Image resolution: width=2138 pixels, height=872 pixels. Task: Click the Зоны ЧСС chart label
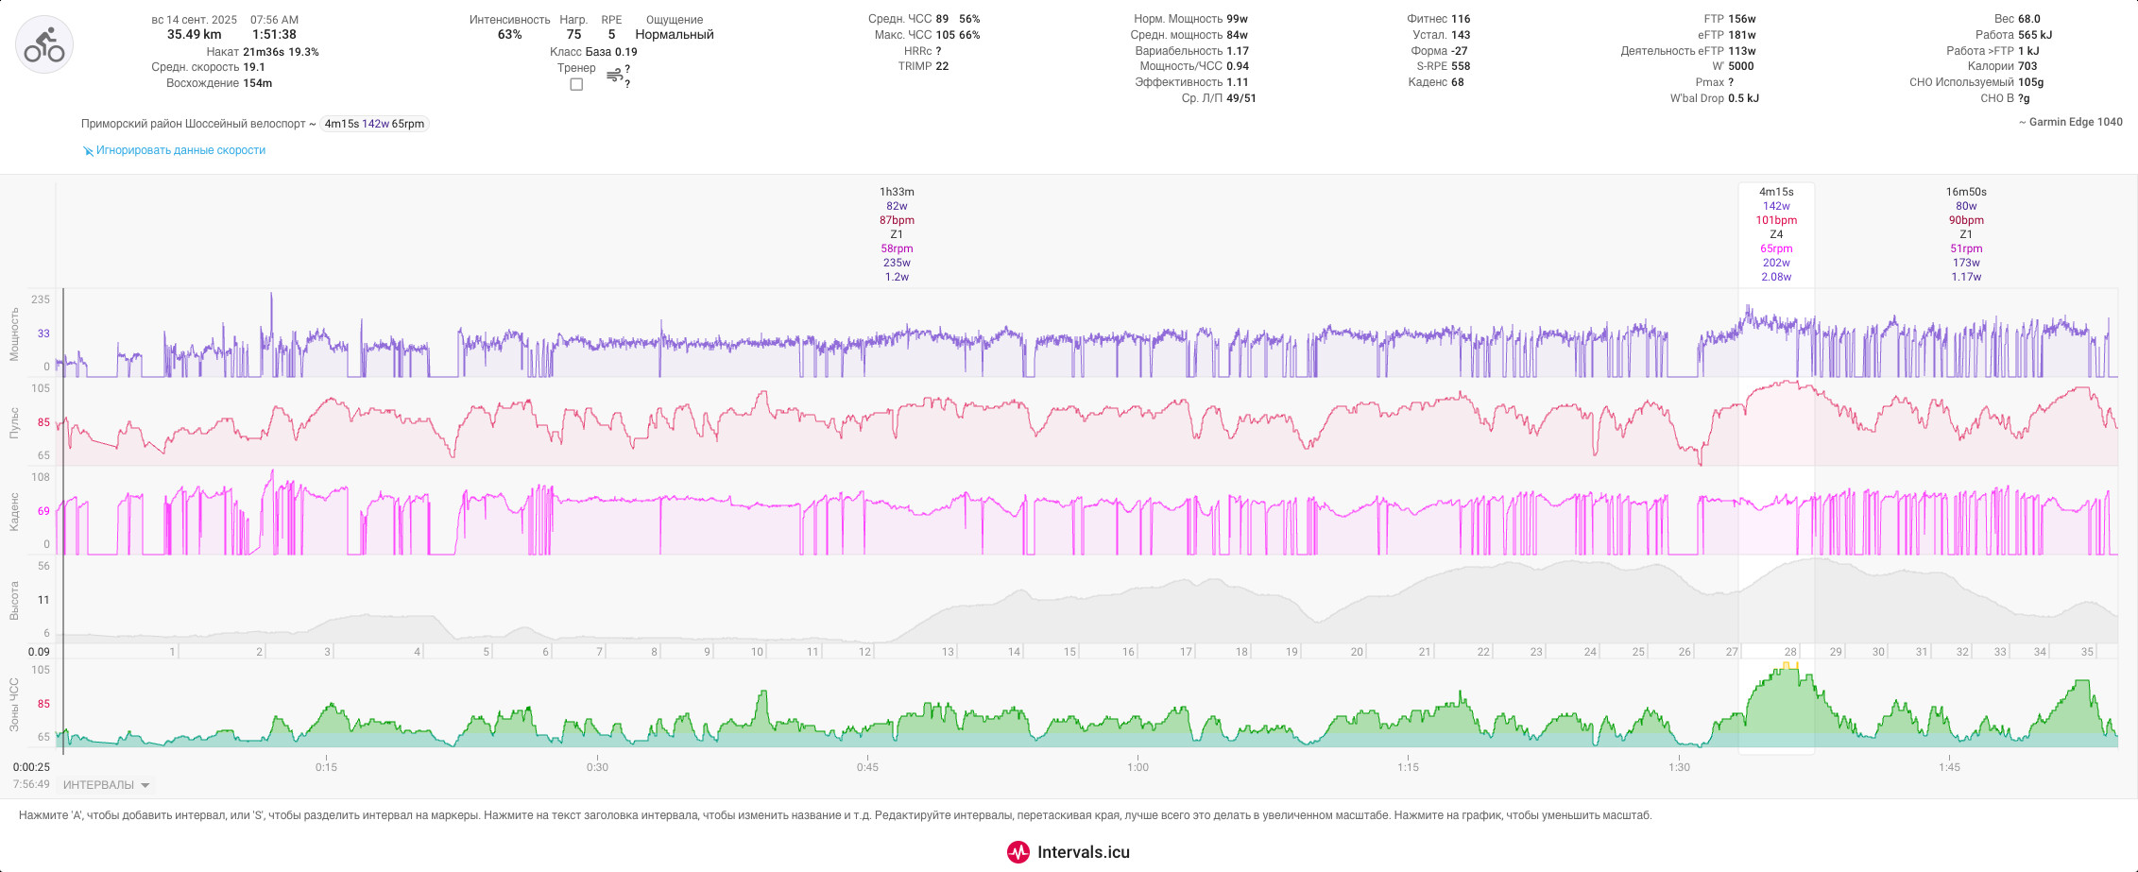[14, 704]
